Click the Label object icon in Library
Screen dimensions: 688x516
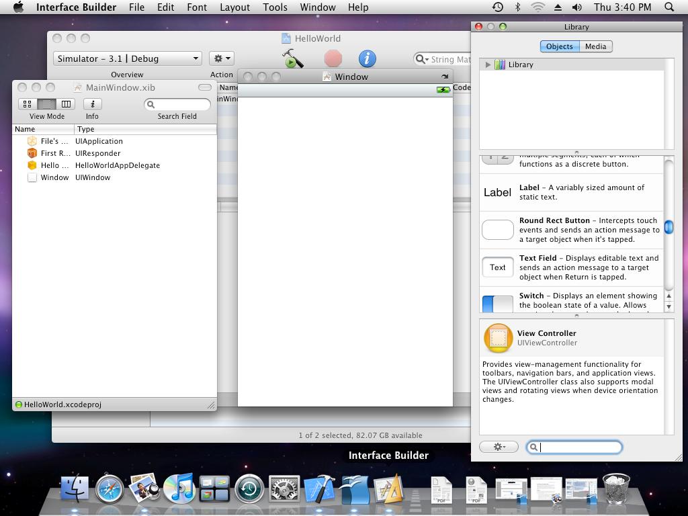(x=497, y=192)
